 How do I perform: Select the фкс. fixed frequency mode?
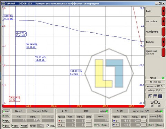click(6, 126)
